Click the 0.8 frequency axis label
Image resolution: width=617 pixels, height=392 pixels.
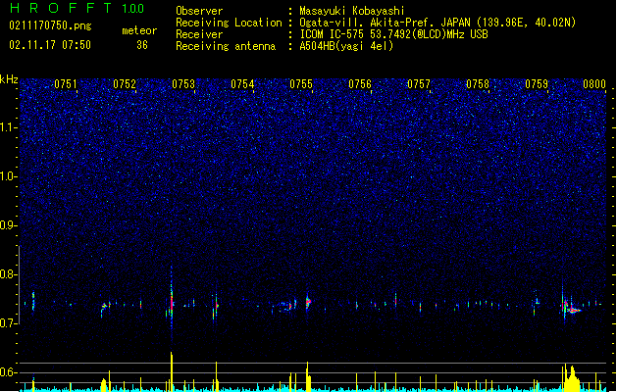9,274
